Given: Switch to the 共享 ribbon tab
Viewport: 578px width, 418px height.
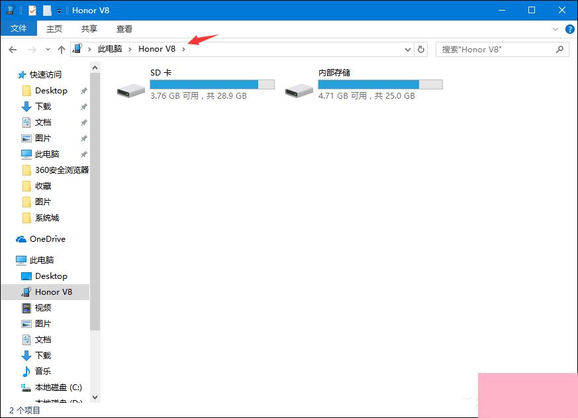Looking at the screenshot, I should tap(89, 28).
